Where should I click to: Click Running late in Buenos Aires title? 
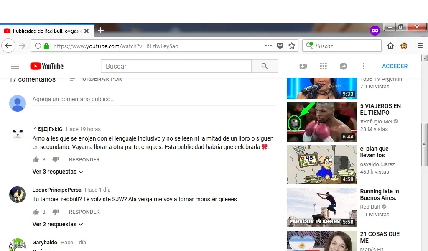pos(380,195)
